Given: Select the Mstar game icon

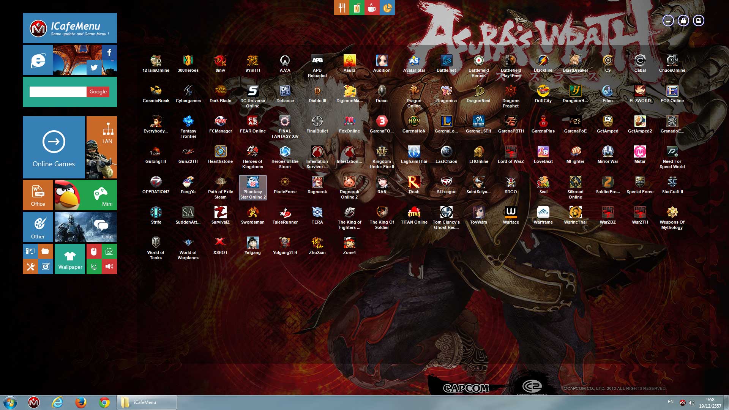Looking at the screenshot, I should pos(640,155).
